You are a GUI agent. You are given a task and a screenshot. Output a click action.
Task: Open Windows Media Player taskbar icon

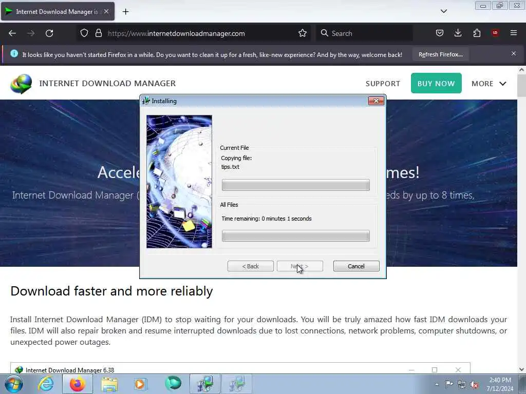tap(141, 384)
